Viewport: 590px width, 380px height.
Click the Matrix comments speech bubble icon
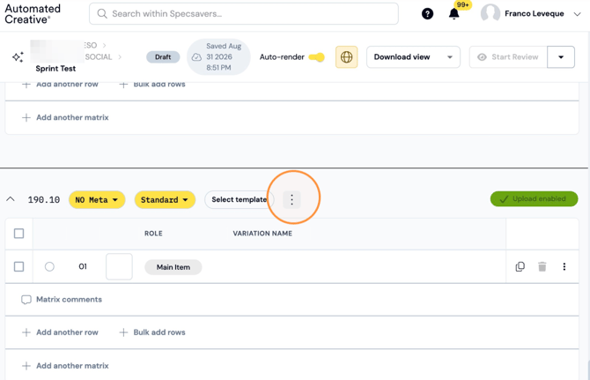click(x=26, y=300)
